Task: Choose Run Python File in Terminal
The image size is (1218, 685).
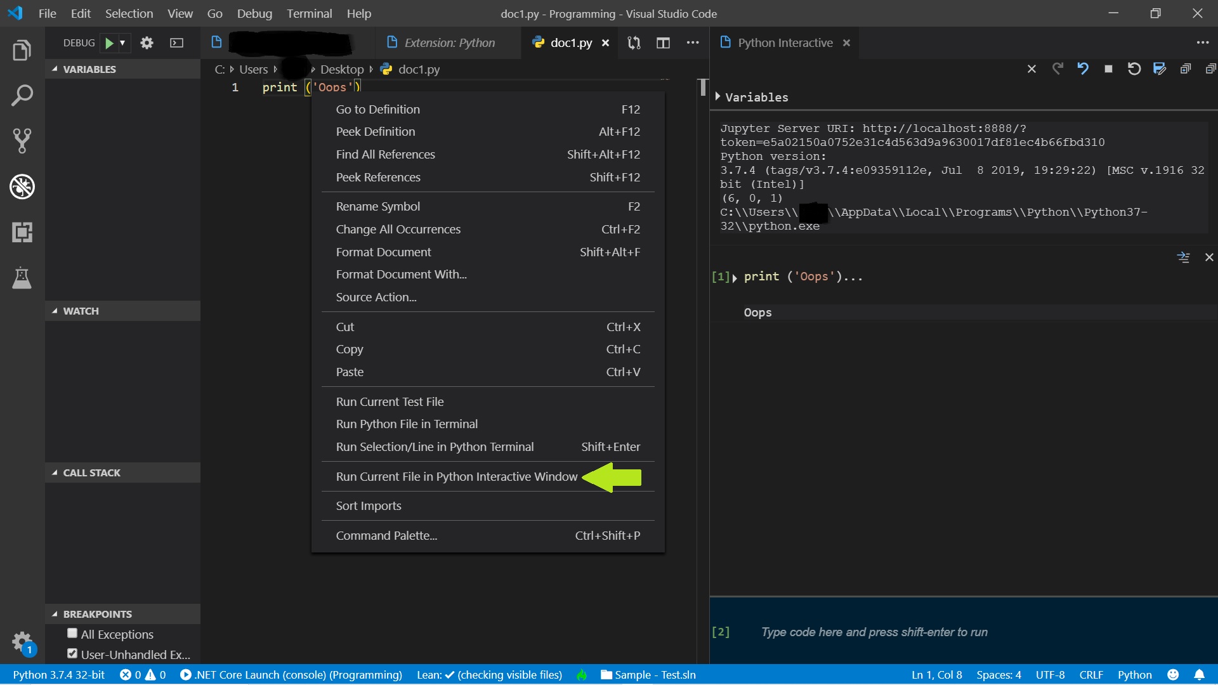Action: 488,424
